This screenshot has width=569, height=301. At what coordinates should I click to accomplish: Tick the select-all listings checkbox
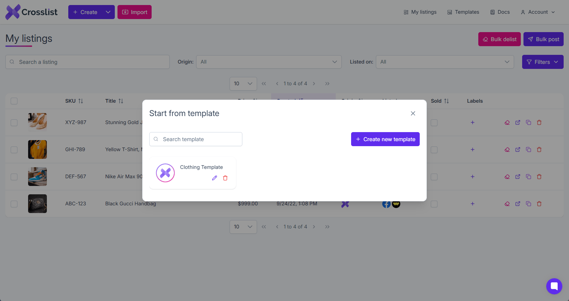[x=14, y=101]
